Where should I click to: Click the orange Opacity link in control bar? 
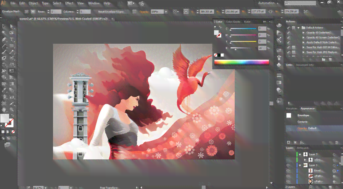(x=144, y=12)
